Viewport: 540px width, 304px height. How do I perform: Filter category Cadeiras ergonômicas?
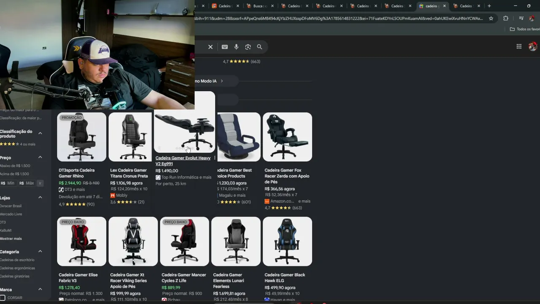tap(17, 268)
